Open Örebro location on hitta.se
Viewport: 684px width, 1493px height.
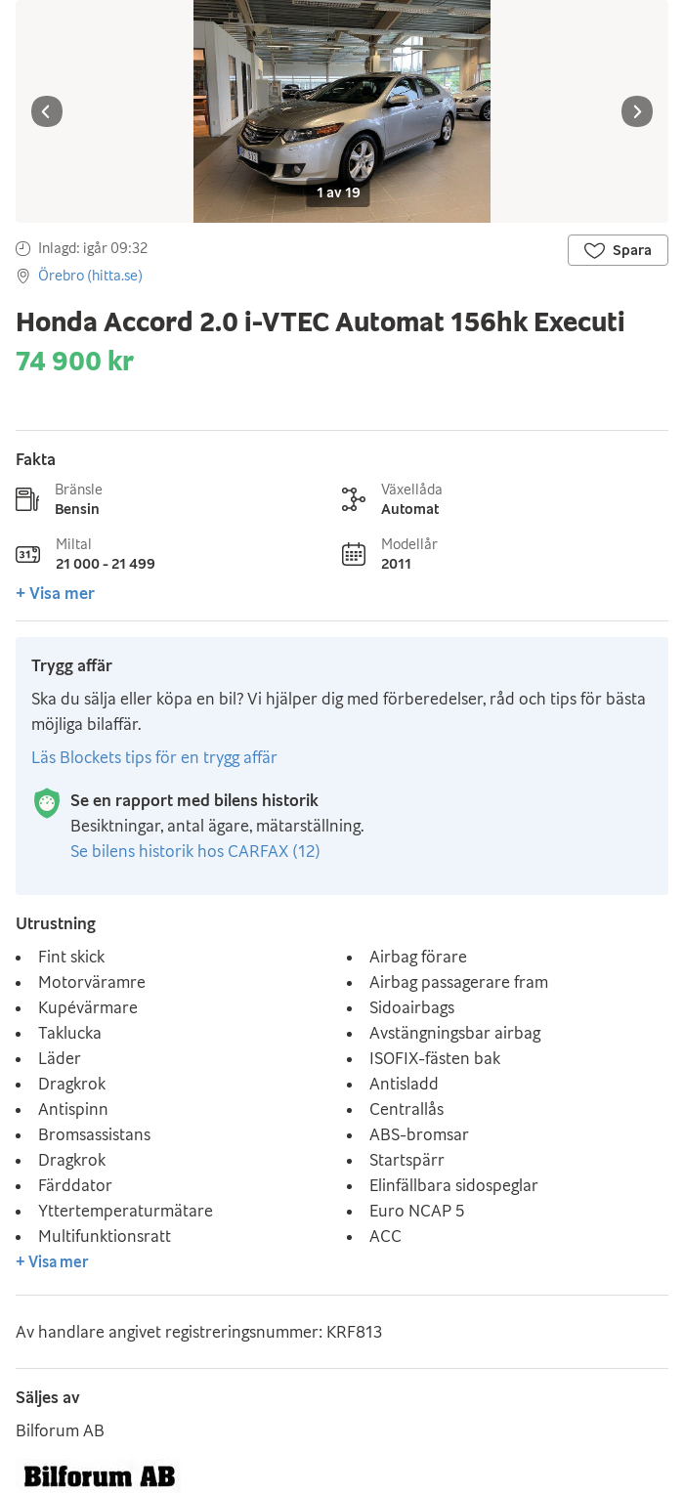click(x=90, y=276)
